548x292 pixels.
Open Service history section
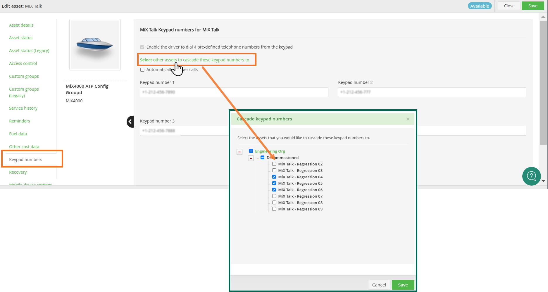pos(23,108)
